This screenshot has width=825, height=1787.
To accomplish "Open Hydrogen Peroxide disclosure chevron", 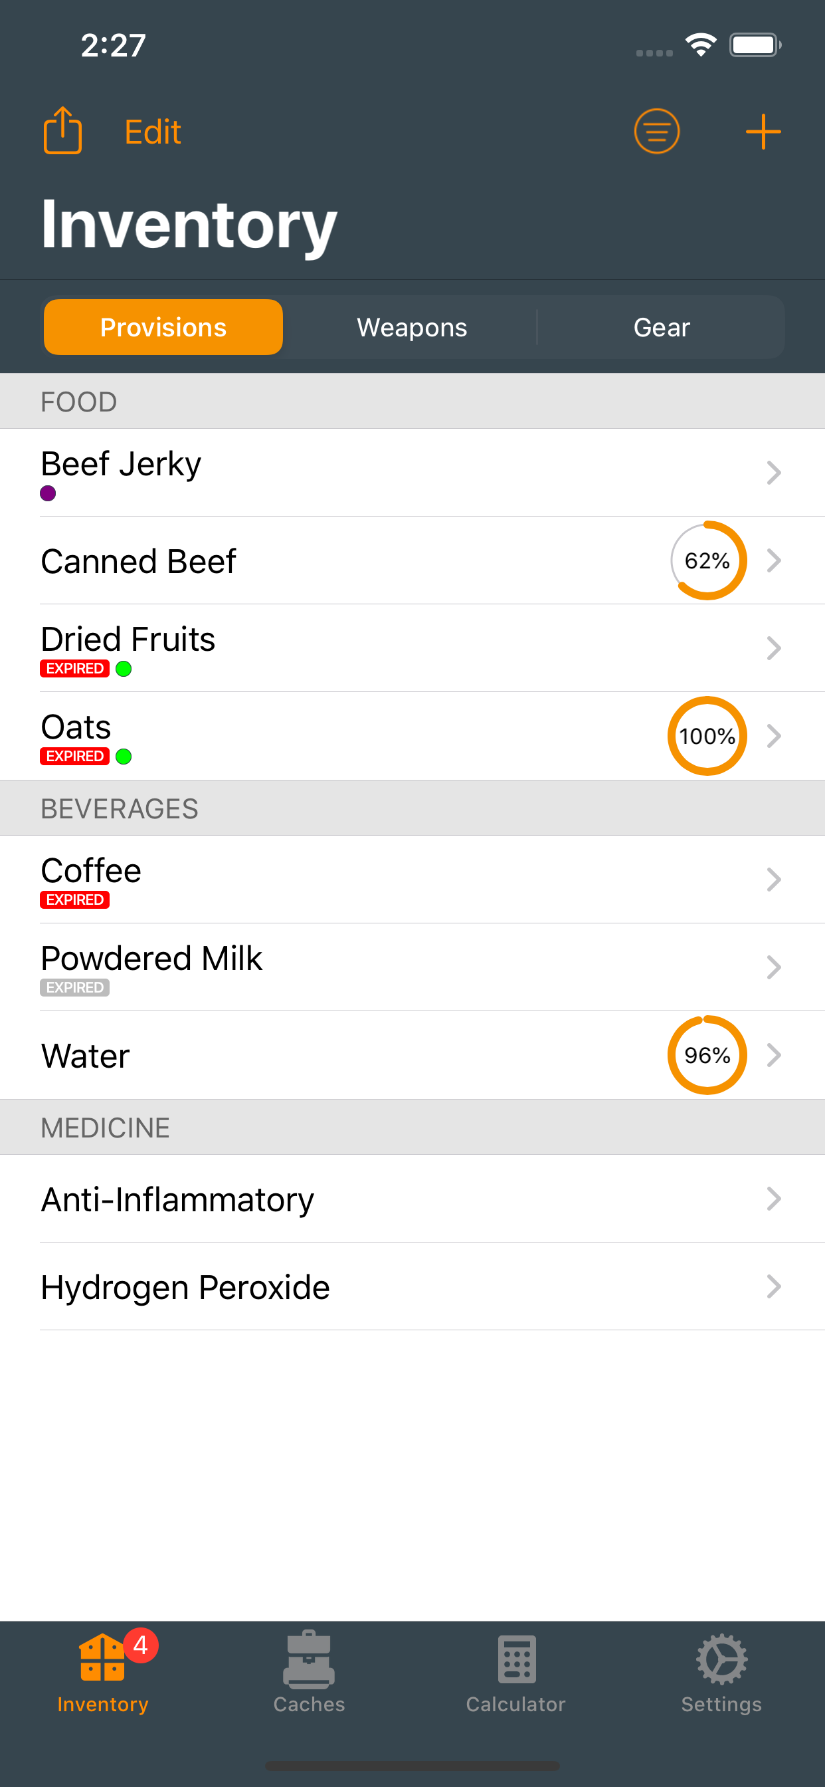I will (x=773, y=1286).
